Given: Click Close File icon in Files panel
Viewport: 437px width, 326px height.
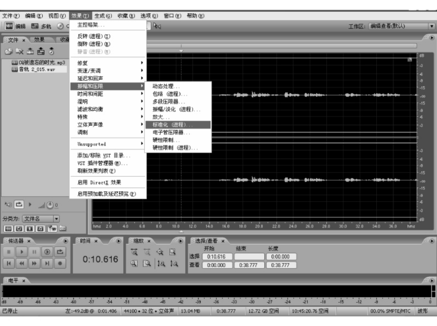Looking at the screenshot, I should (20, 51).
